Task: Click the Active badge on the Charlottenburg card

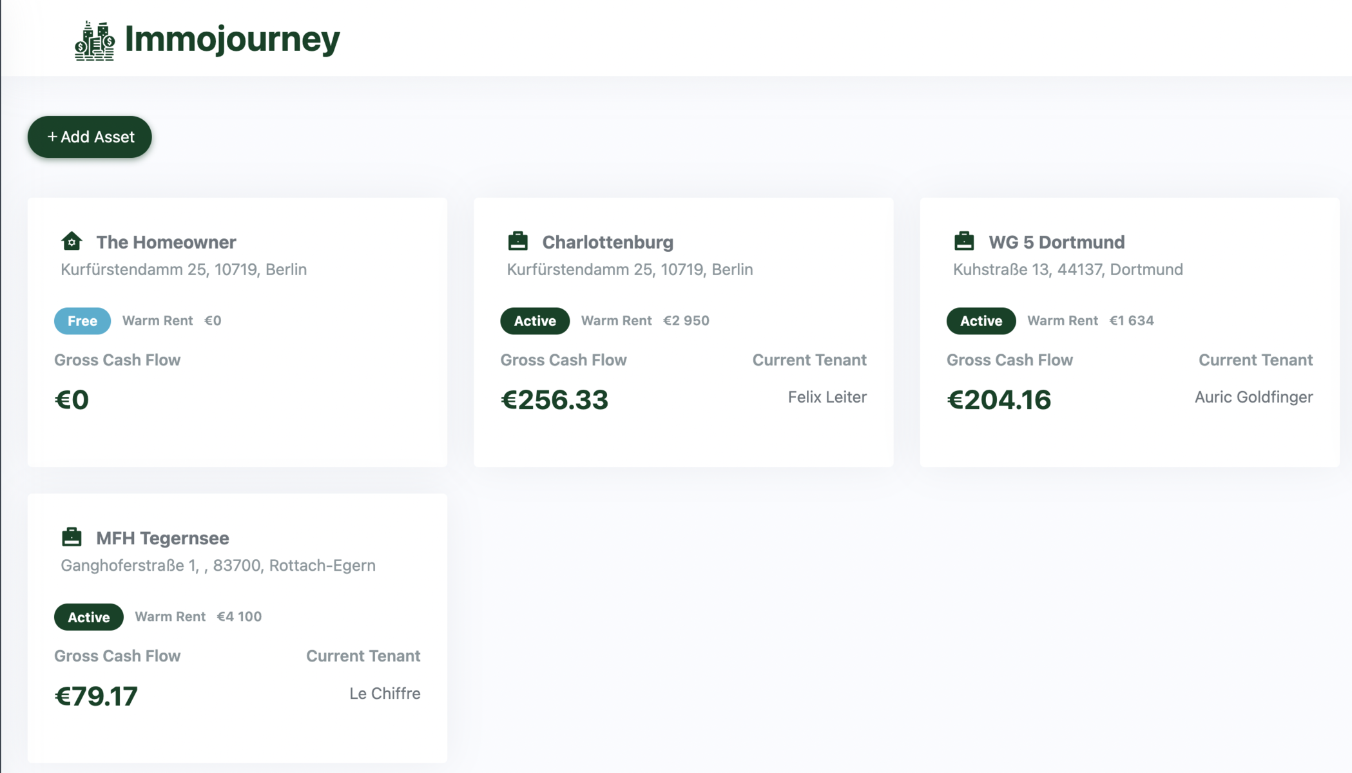Action: [x=535, y=321]
